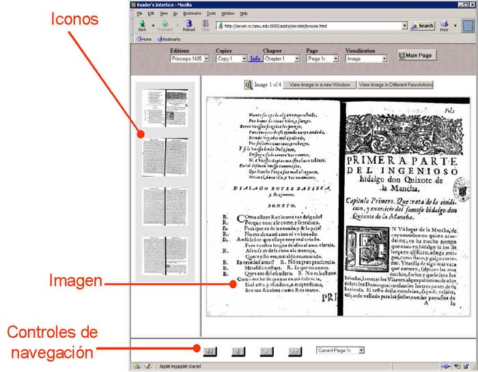Open the Help menu
The height and width of the screenshot is (372, 478).
pos(244,14)
